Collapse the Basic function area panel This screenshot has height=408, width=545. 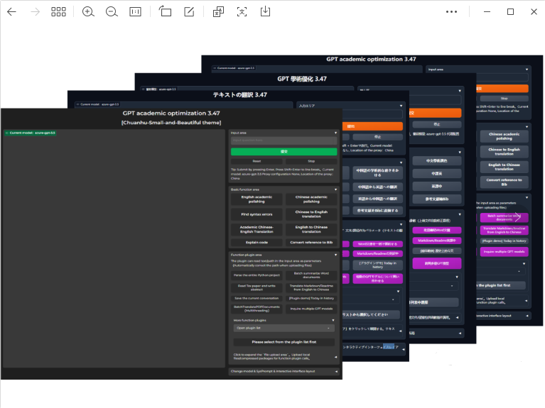tap(336, 189)
